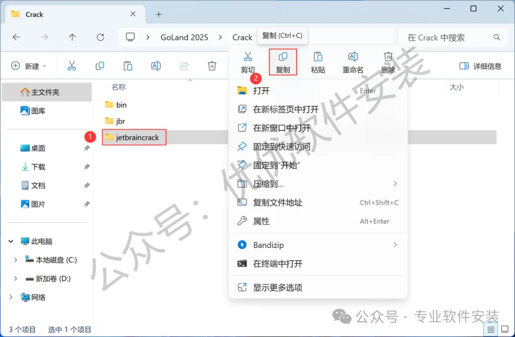This screenshot has width=515, height=337.
Task: Sort by 名称 column header
Action: tap(118, 87)
